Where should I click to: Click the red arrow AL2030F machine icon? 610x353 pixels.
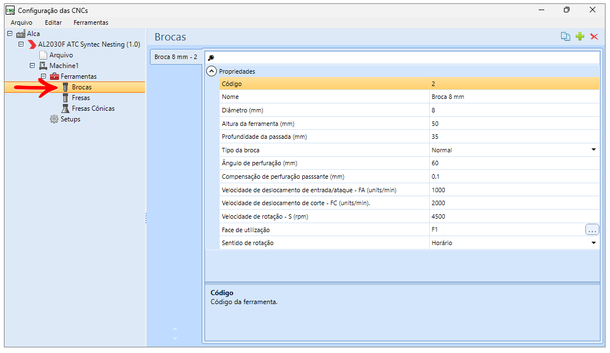click(x=32, y=44)
